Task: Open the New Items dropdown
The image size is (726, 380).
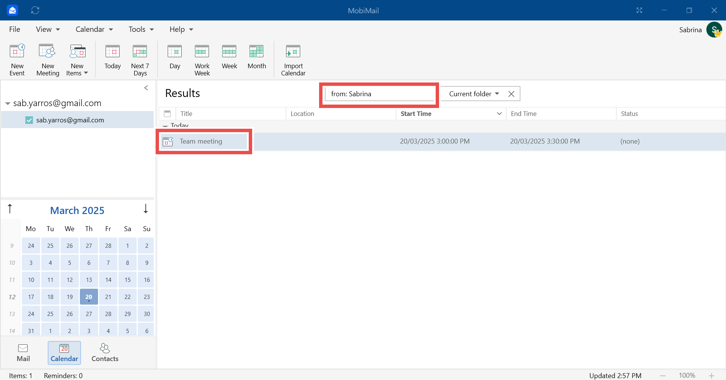Action: [77, 60]
